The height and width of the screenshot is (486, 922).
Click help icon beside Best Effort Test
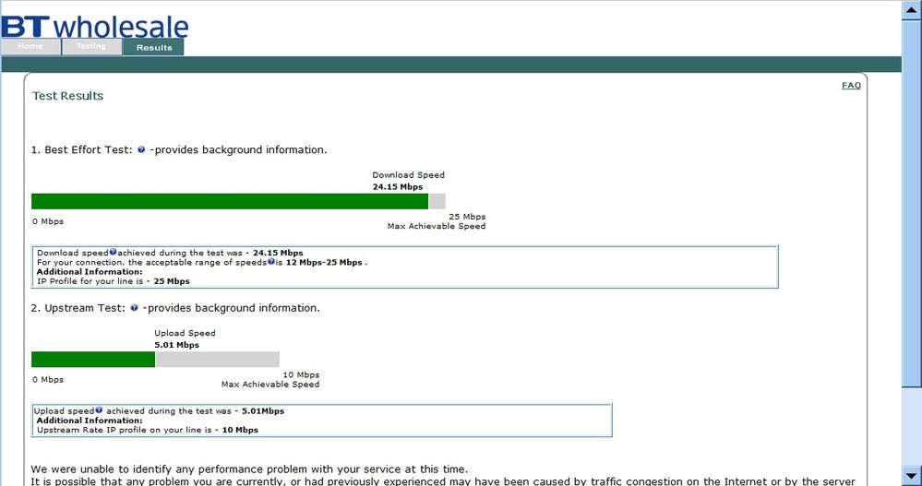point(141,149)
